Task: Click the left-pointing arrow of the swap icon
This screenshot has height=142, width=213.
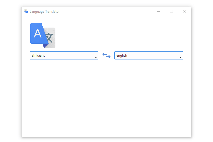Action: (x=105, y=54)
